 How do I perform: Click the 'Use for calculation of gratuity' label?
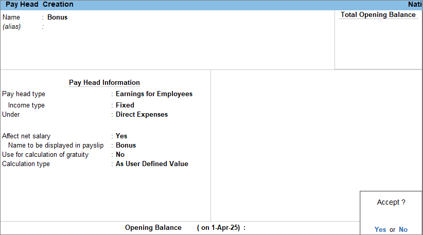point(45,155)
